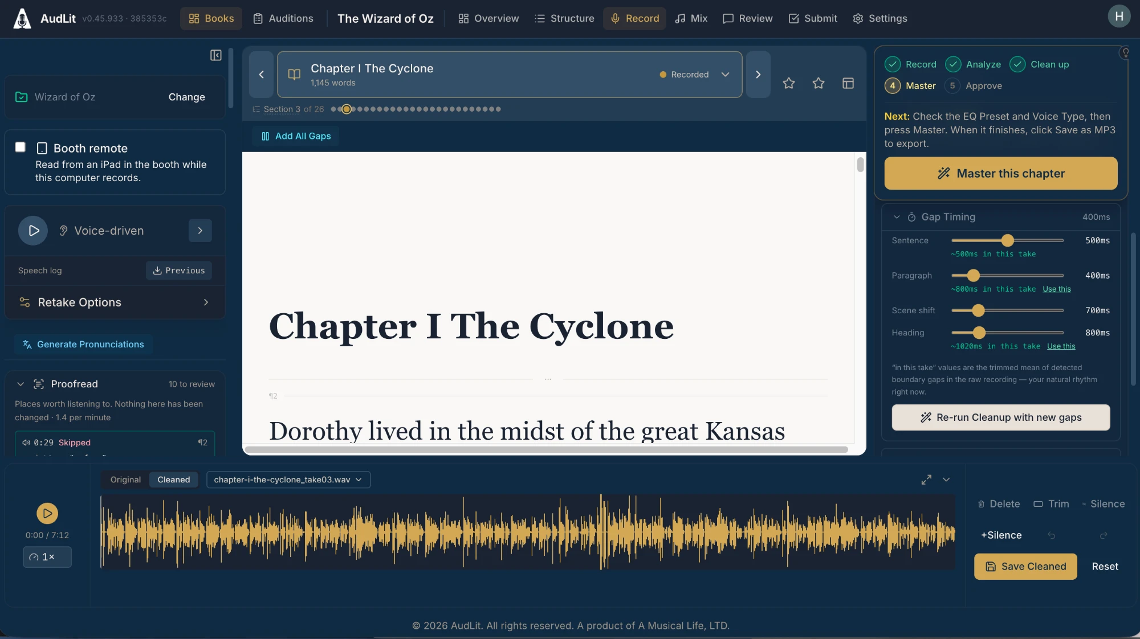The width and height of the screenshot is (1140, 639).
Task: Open the Auditions tab
Action: [283, 18]
